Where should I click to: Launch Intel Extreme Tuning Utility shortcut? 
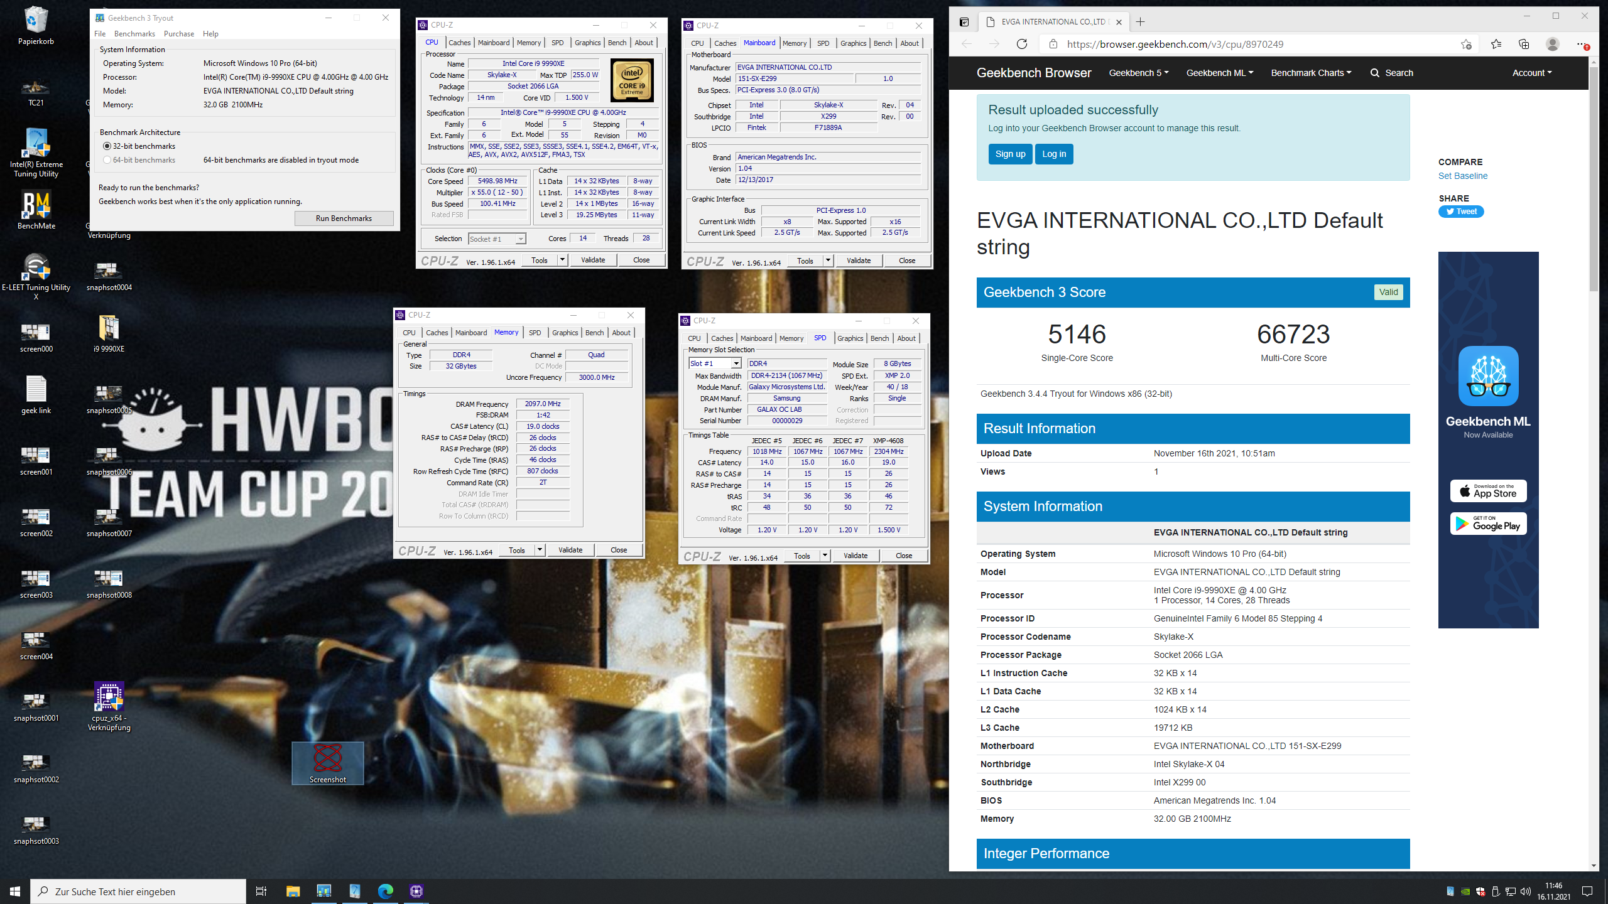tap(36, 153)
